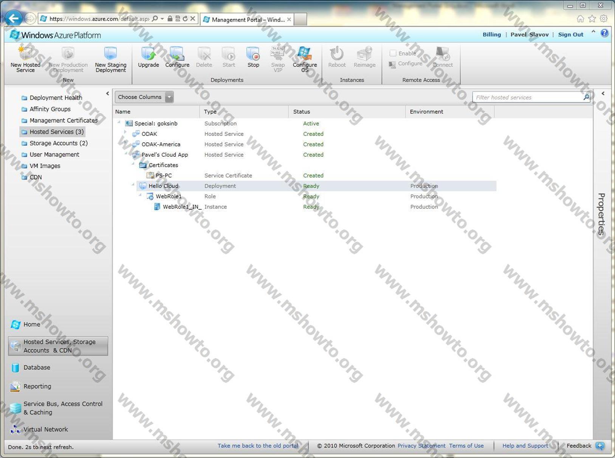Click the Pavel Slavov account link

tap(530, 34)
